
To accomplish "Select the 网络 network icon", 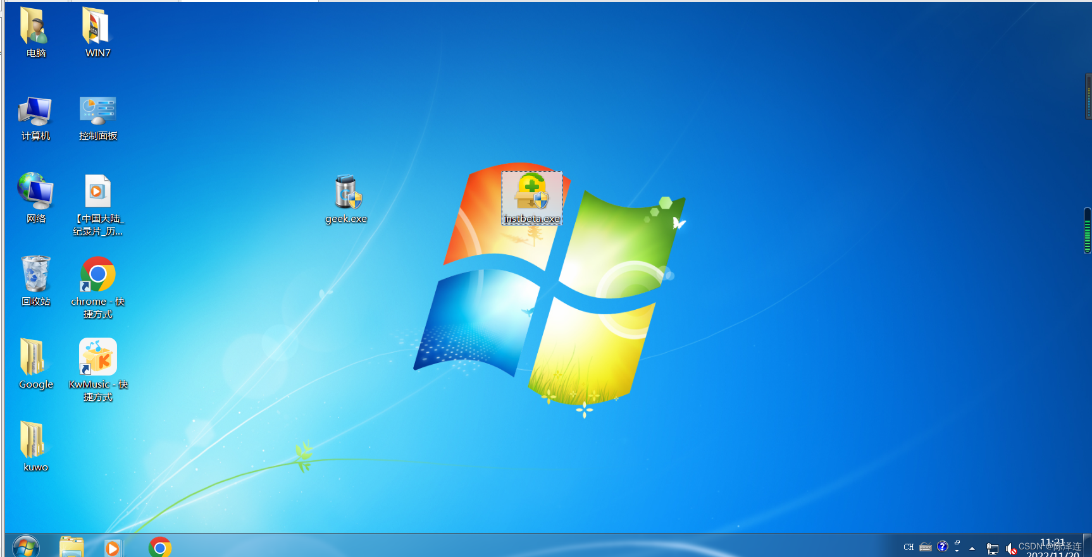I will [x=35, y=191].
